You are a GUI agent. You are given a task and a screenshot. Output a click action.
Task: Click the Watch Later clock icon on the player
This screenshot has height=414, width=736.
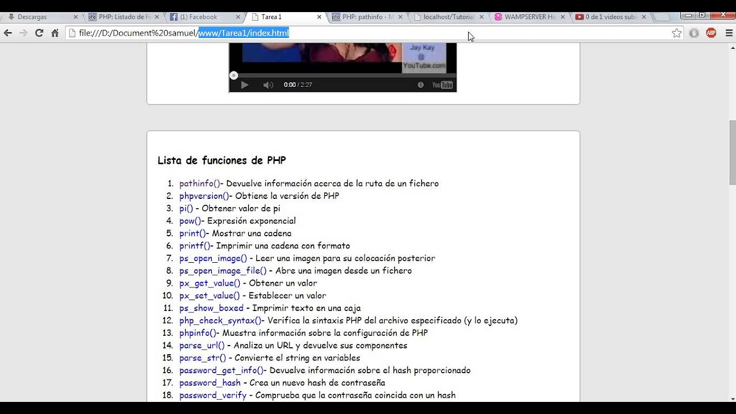point(420,85)
